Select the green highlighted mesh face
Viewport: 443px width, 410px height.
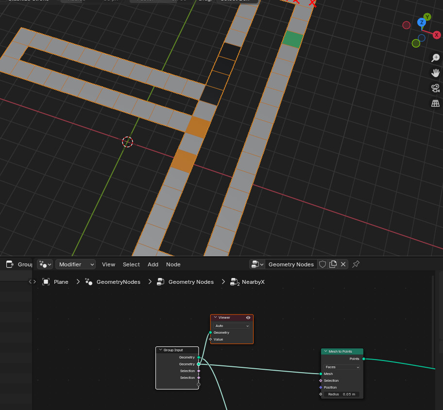coord(293,39)
